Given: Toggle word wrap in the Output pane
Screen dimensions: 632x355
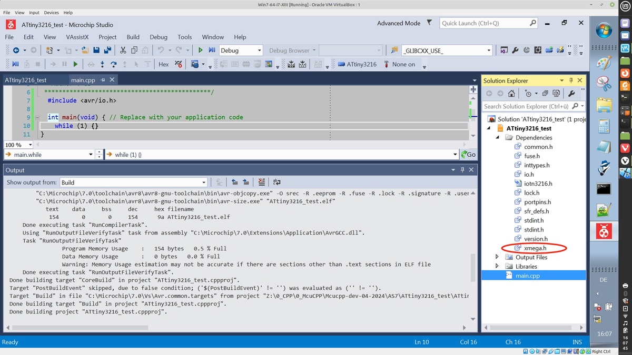Looking at the screenshot, I should [277, 182].
